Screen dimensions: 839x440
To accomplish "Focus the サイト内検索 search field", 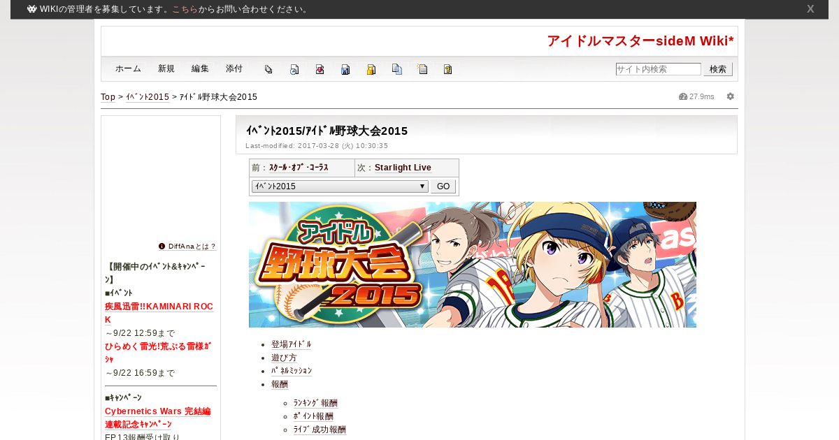I will [x=658, y=69].
